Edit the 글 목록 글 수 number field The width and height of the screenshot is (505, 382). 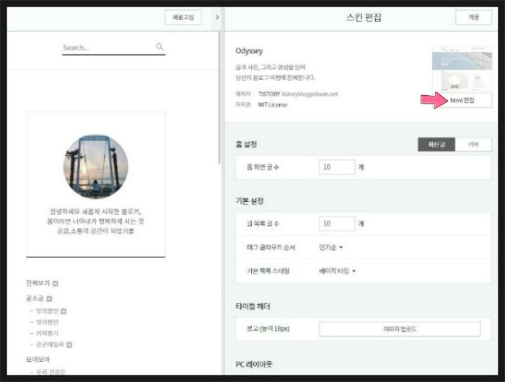(337, 223)
